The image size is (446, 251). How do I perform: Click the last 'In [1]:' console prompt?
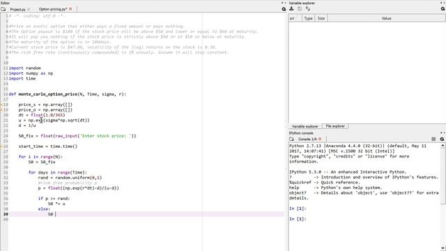point(298,219)
